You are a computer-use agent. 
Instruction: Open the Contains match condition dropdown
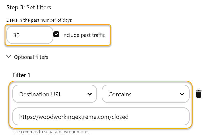tap(145, 94)
